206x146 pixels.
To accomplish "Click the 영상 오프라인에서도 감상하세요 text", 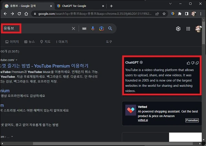I will point(23,96).
